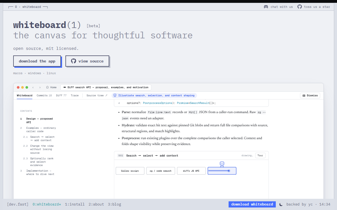Viewport: 337px width, 210px height.
Task: Click the Dismiss button
Action: point(310,95)
